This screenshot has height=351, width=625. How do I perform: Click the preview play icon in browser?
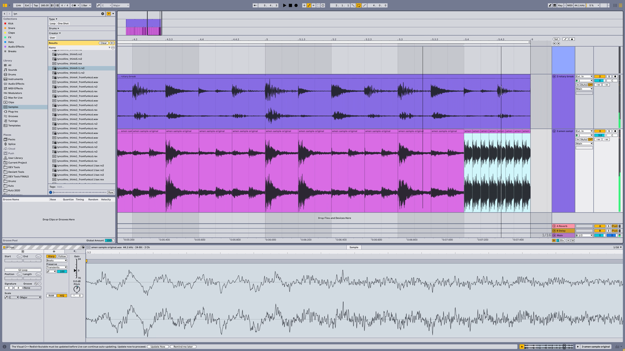click(x=51, y=192)
